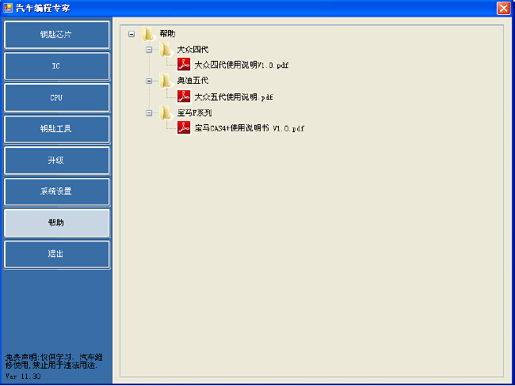The width and height of the screenshot is (515, 386).
Task: Click the 宝马F系列 folder icon
Action: click(x=166, y=113)
